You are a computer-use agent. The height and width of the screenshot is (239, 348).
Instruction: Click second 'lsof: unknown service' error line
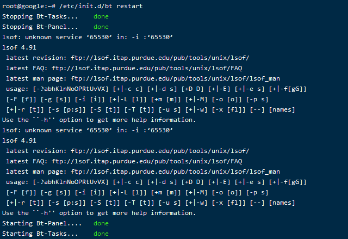[88, 130]
